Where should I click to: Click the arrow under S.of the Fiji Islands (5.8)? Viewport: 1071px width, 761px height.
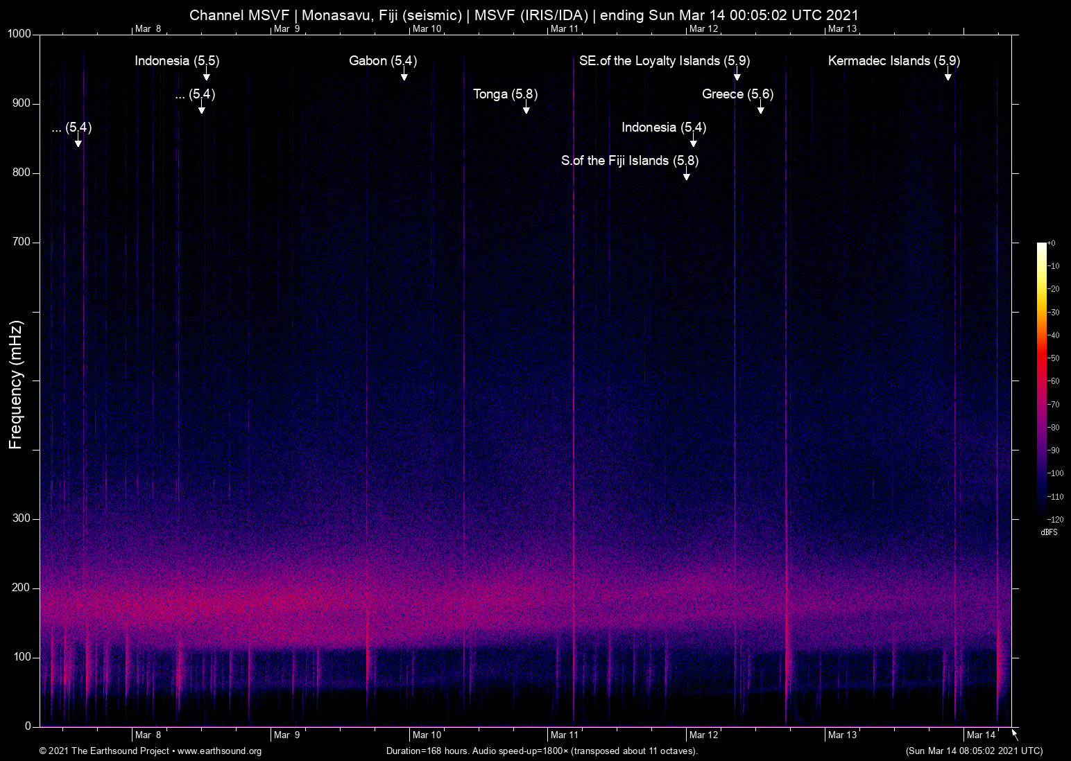coord(686,175)
